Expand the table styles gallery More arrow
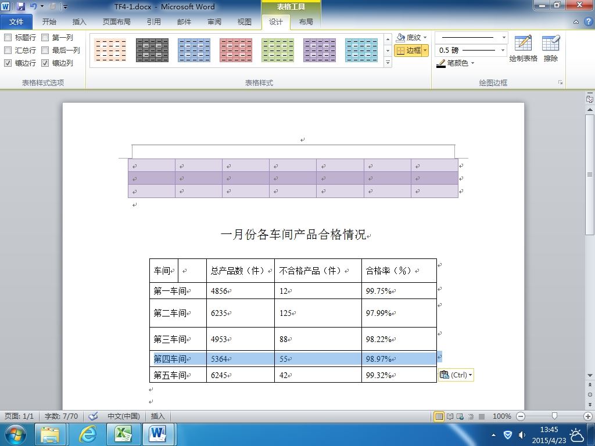The height and width of the screenshot is (446, 595). (x=388, y=63)
